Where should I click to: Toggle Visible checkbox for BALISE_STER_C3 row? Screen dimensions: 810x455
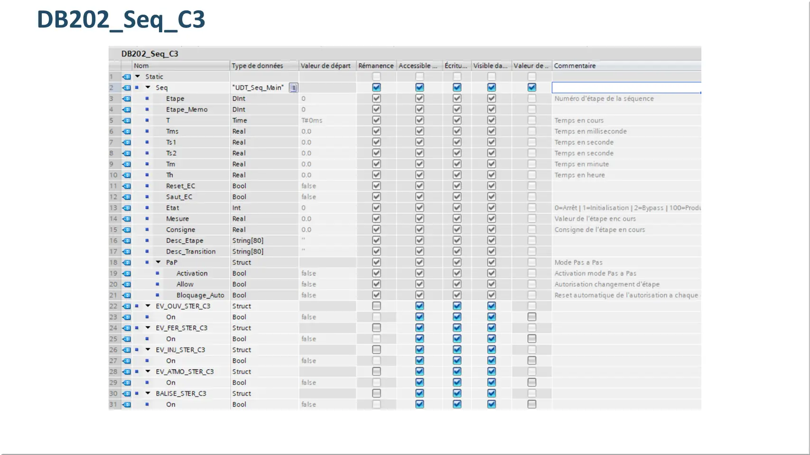tap(492, 393)
